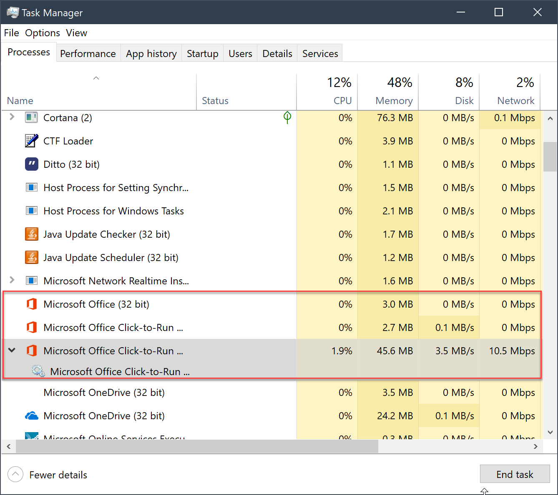Viewport: 558px width, 495px height.
Task: Select the CTF Loader row text
Action: (68, 141)
